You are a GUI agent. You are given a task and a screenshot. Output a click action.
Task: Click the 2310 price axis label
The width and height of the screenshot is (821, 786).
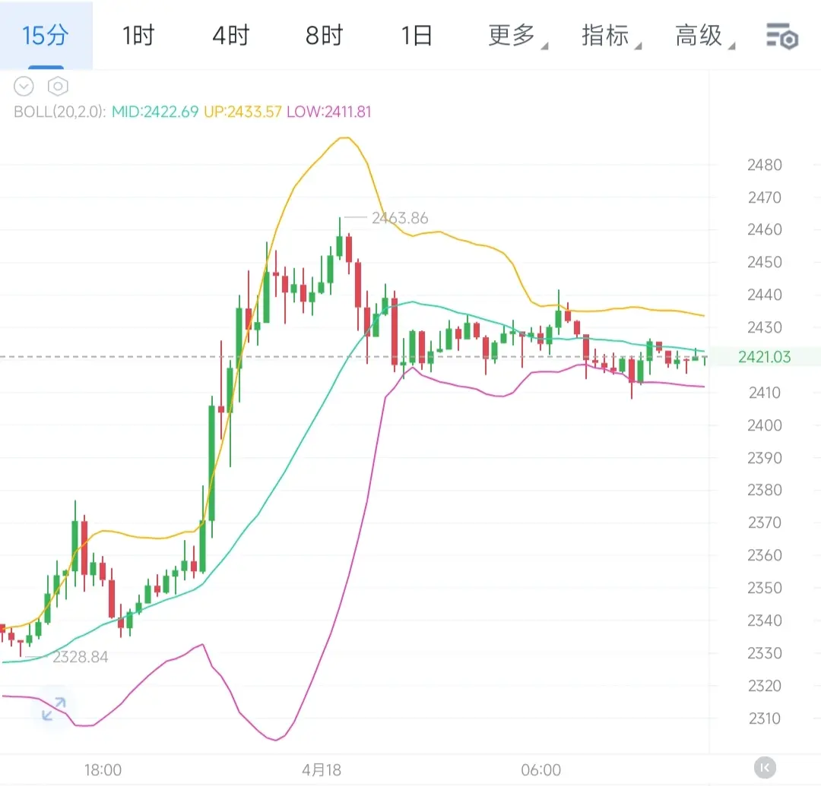tap(765, 718)
